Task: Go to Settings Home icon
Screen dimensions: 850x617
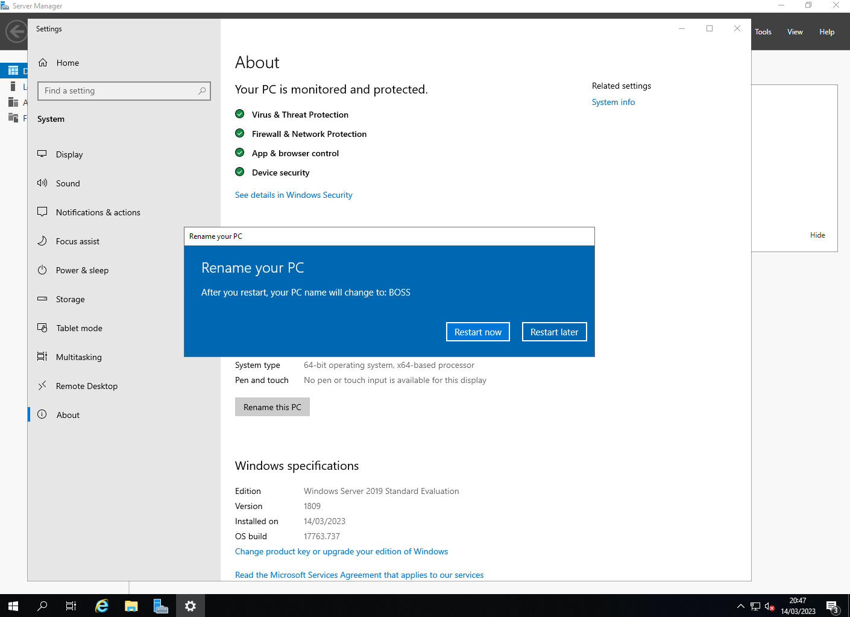Action: coord(43,63)
